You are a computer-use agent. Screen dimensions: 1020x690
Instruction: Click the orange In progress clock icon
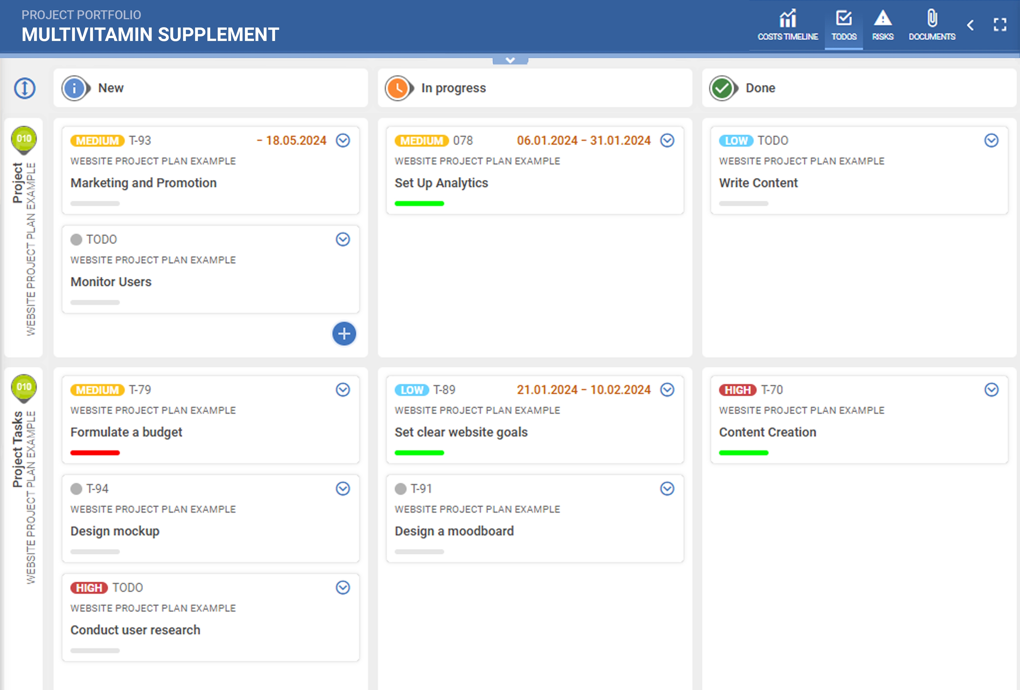coord(398,88)
